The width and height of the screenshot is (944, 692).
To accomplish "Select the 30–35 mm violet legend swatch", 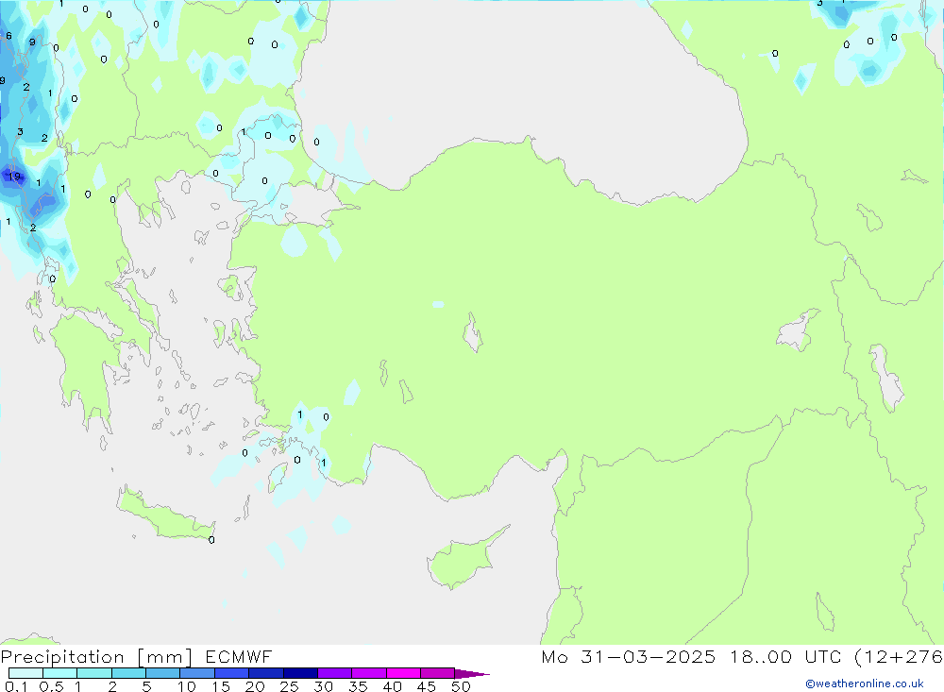I will [334, 673].
